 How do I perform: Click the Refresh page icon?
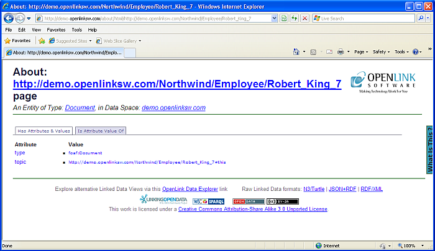tap(294, 19)
